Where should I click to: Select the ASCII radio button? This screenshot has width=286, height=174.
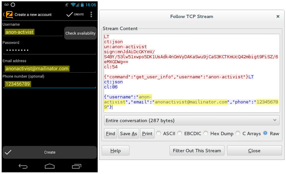coord(159,134)
